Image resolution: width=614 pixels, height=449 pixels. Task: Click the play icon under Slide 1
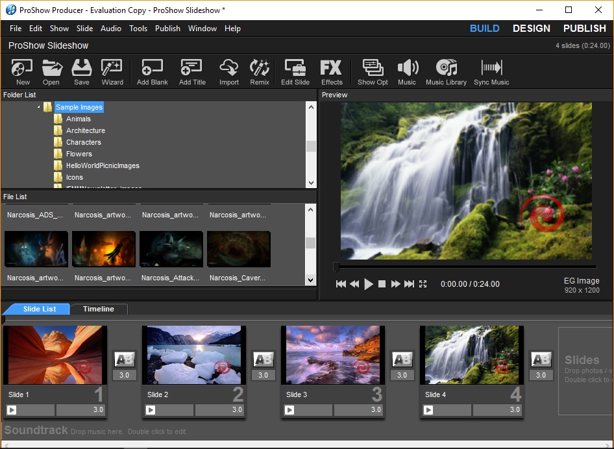click(12, 410)
